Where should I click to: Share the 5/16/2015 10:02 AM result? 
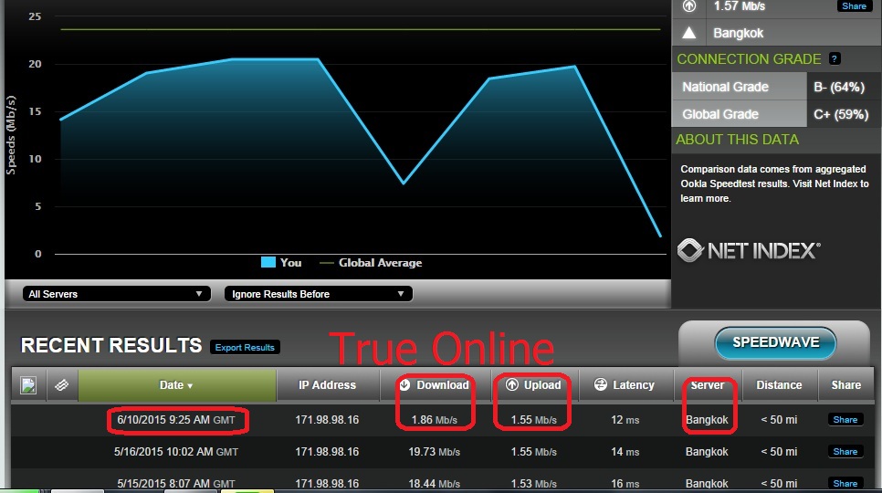845,451
